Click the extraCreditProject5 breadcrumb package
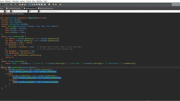This screenshot has height=101, width=180. (20, 11)
